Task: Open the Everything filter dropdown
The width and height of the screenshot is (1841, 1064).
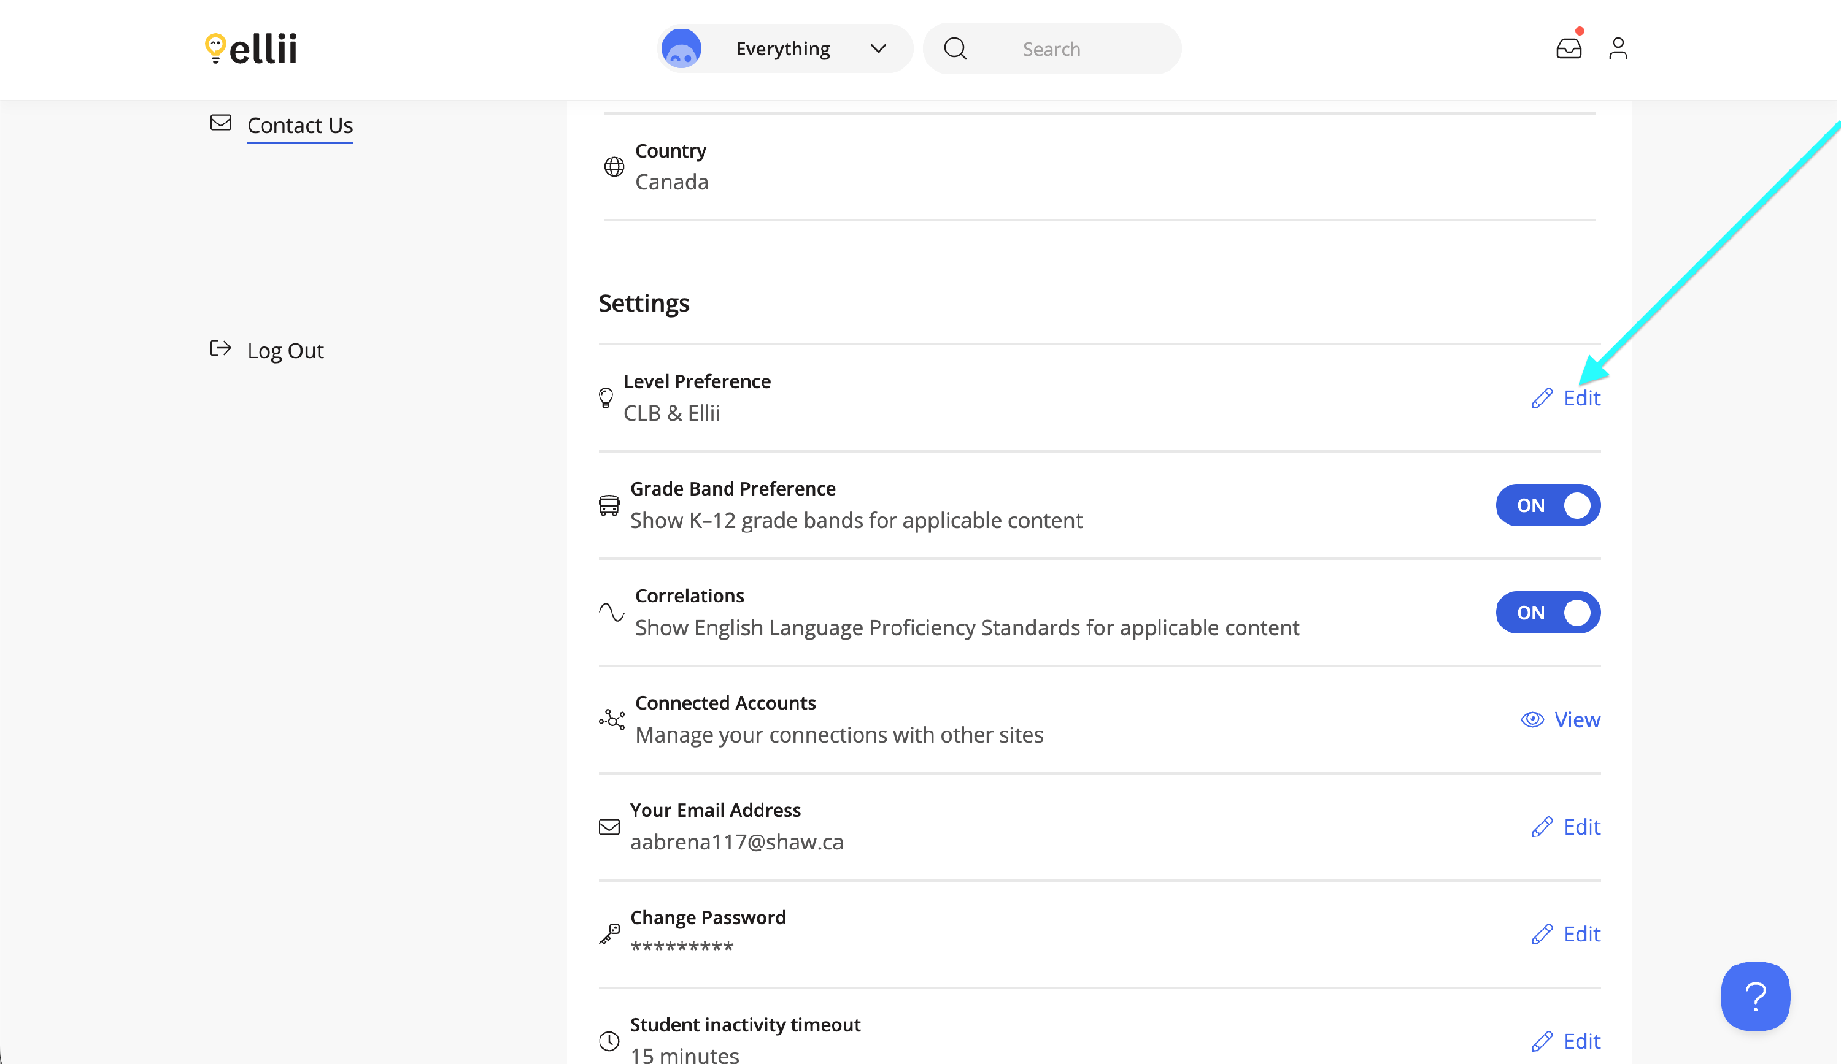Action: [x=783, y=49]
